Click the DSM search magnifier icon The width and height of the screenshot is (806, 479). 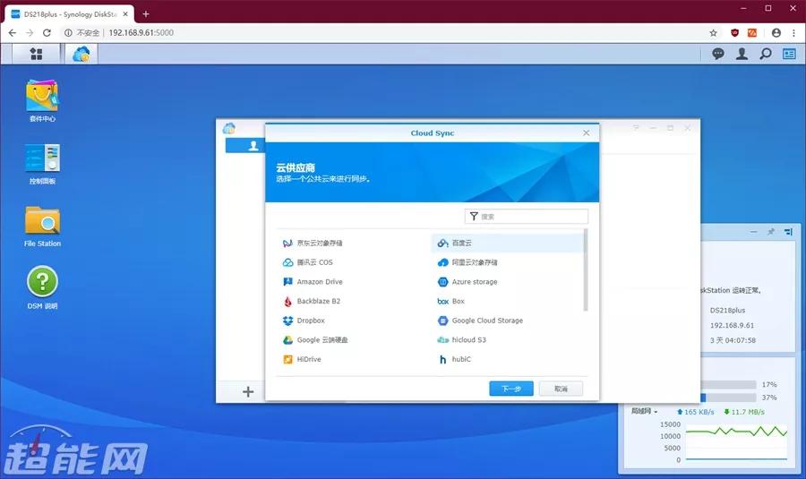766,54
